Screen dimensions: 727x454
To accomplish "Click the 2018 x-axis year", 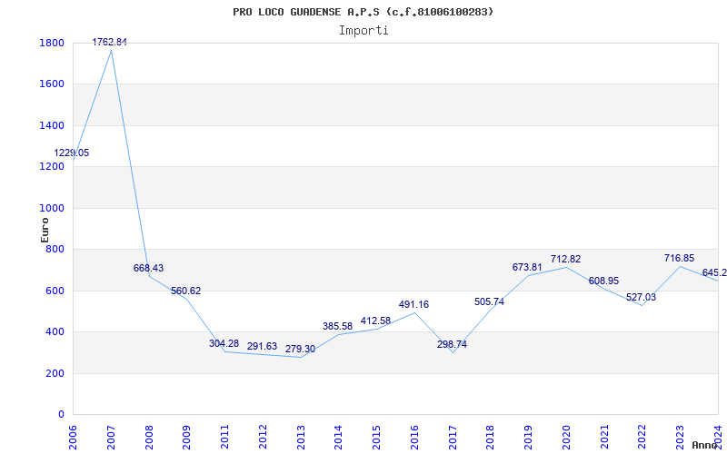I will 491,437.
